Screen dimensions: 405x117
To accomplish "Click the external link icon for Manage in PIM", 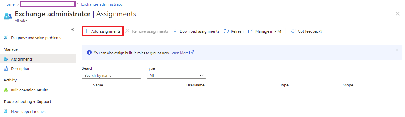I will coord(251,31).
